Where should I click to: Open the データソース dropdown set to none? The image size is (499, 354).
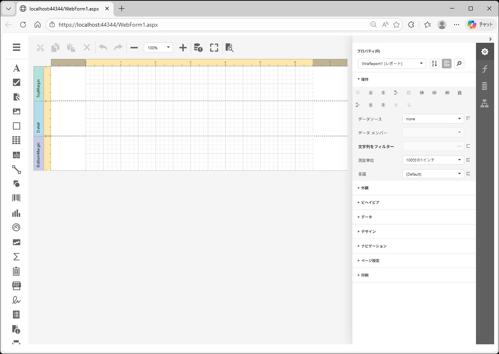tap(433, 119)
